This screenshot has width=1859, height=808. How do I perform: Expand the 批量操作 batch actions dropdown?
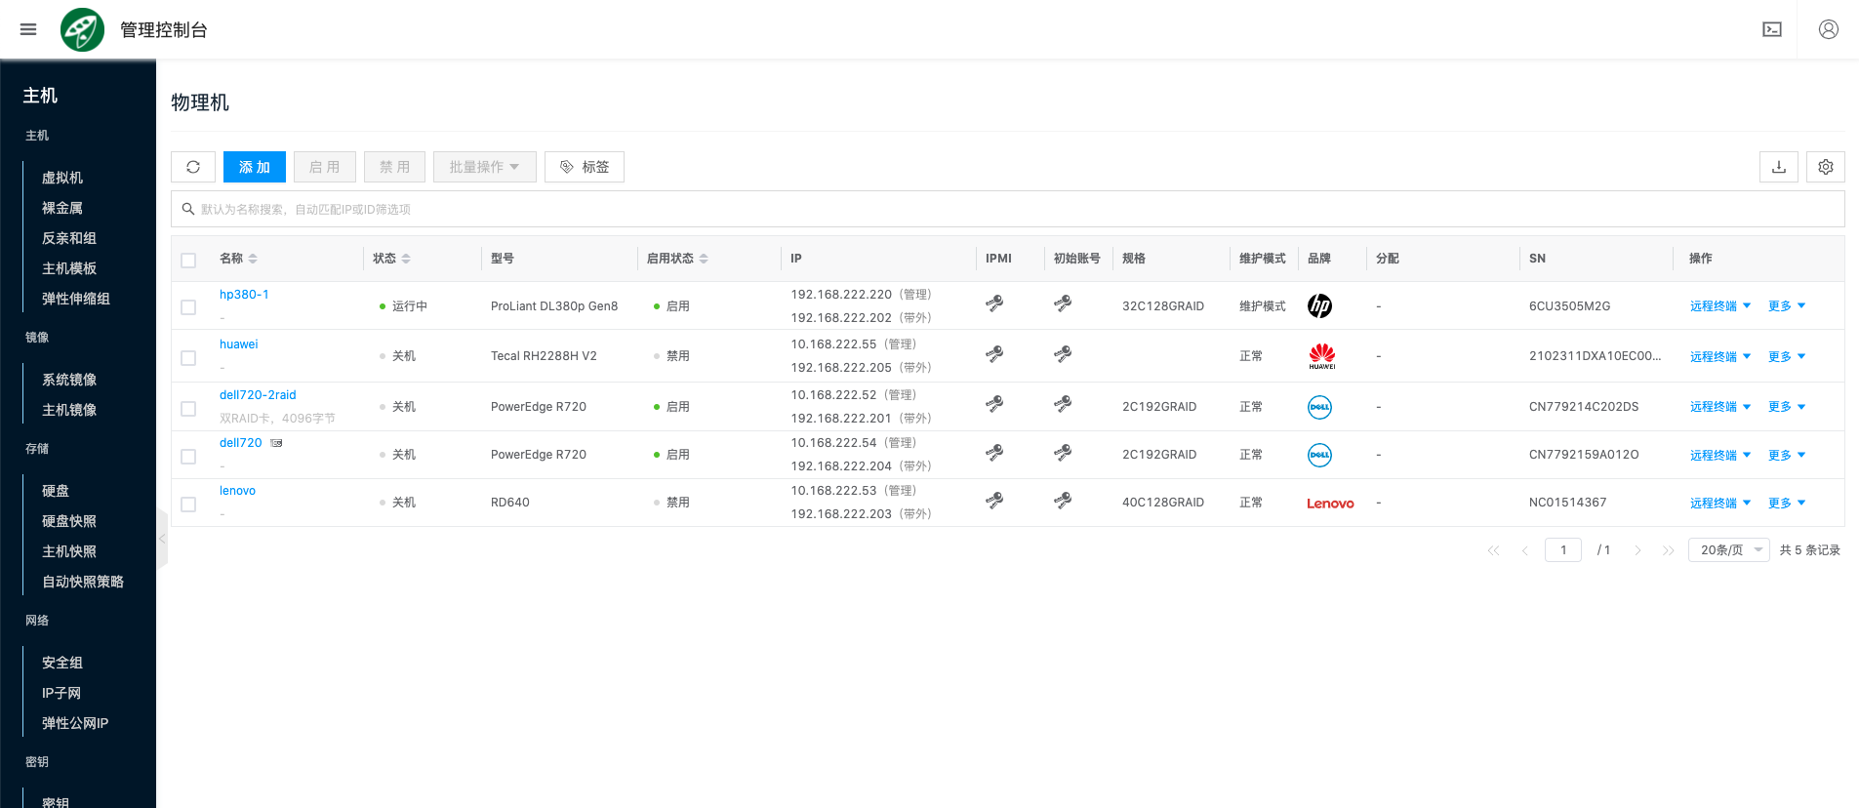(484, 167)
